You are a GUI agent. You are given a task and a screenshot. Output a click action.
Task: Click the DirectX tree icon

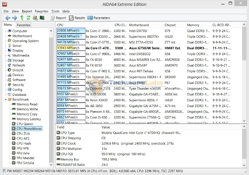point(10,70)
